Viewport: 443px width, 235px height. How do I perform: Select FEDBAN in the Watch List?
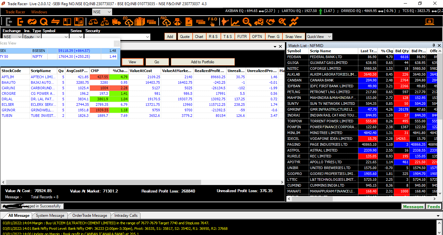coord(362,57)
